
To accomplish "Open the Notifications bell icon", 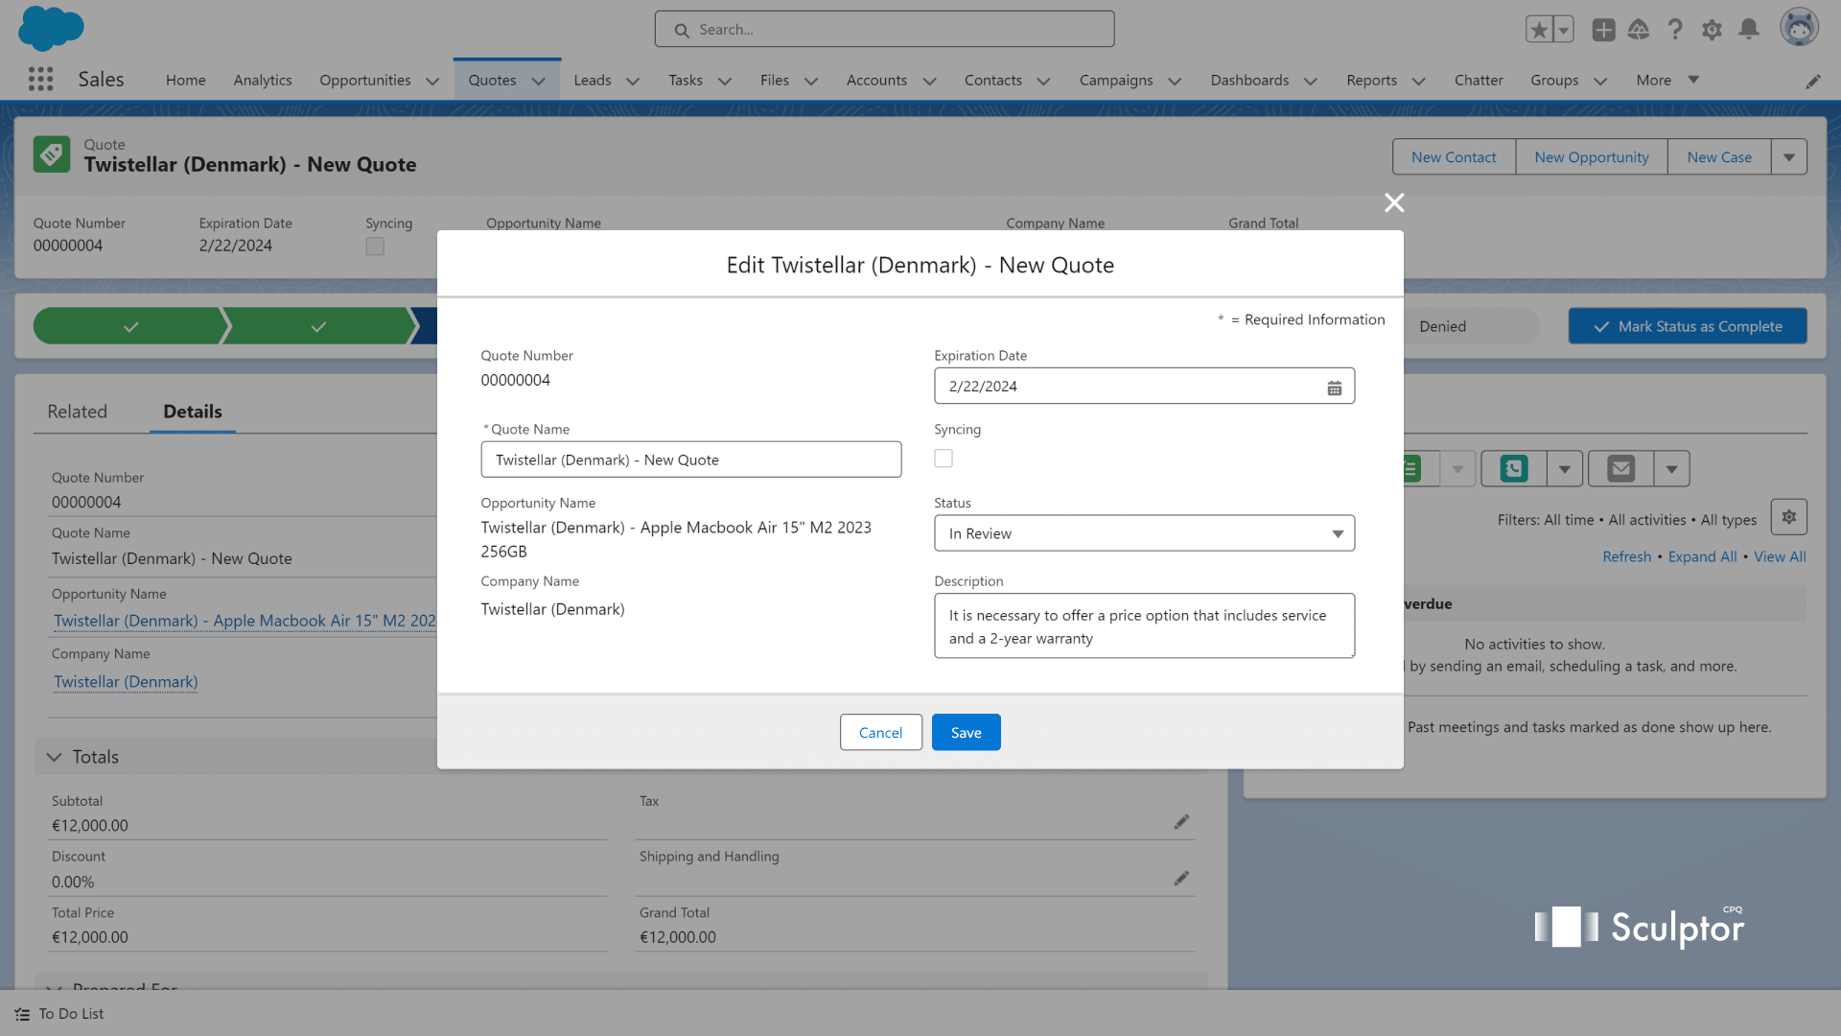I will click(x=1749, y=30).
